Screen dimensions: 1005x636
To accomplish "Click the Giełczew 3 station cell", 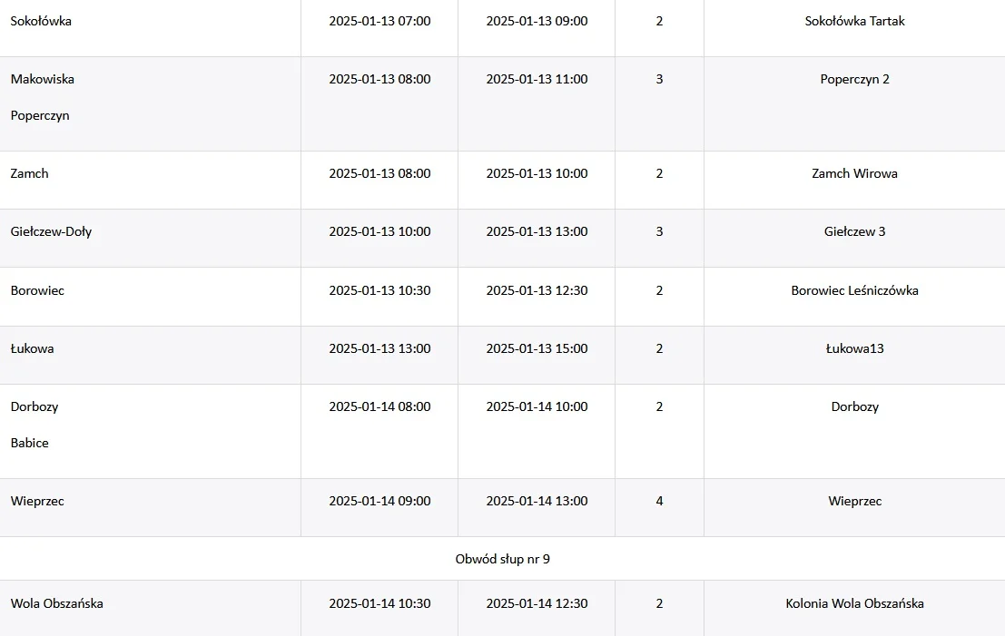I will (854, 232).
